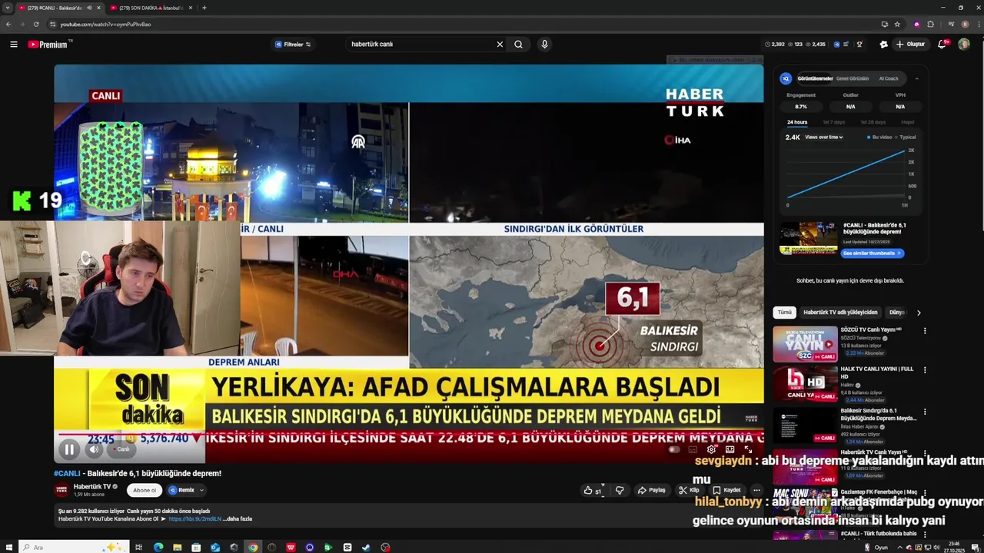Image resolution: width=984 pixels, height=553 pixels.
Task: Create a clip with Klip button
Action: (x=689, y=490)
